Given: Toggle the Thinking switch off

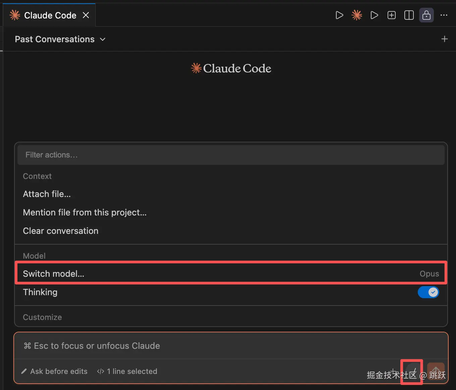Looking at the screenshot, I should (x=428, y=292).
